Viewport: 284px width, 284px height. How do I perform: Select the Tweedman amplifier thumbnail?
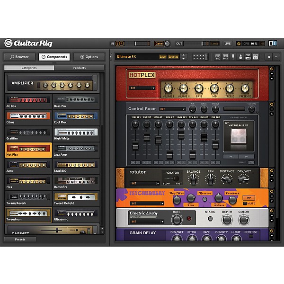coord(28,214)
